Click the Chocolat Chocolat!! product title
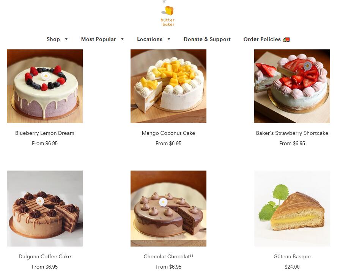The width and height of the screenshot is (340, 272). 168,256
